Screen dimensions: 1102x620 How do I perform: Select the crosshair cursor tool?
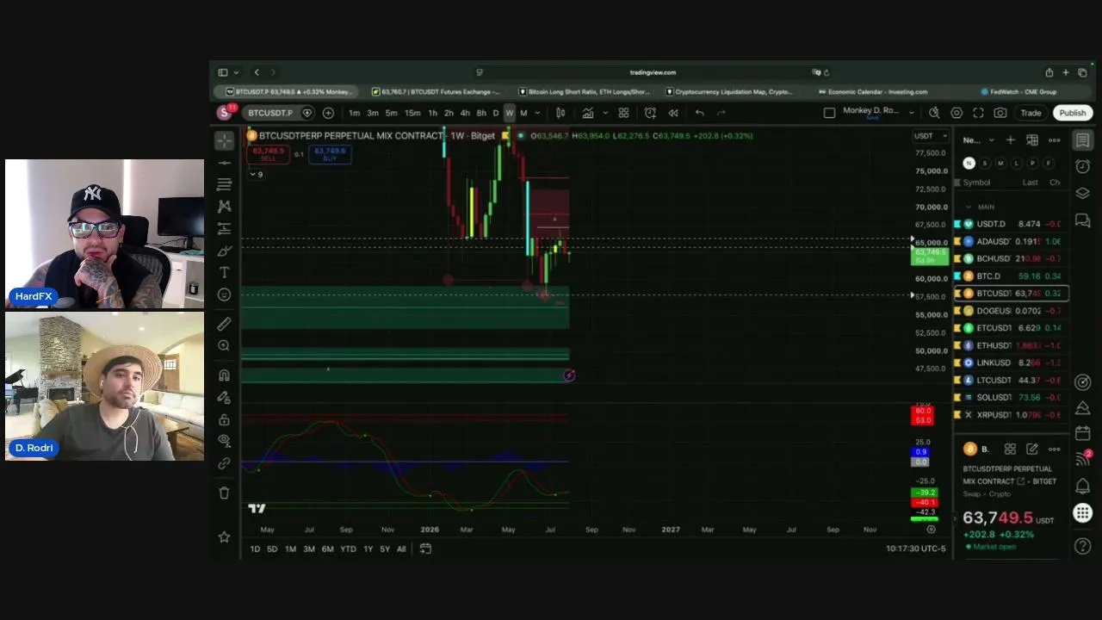224,140
